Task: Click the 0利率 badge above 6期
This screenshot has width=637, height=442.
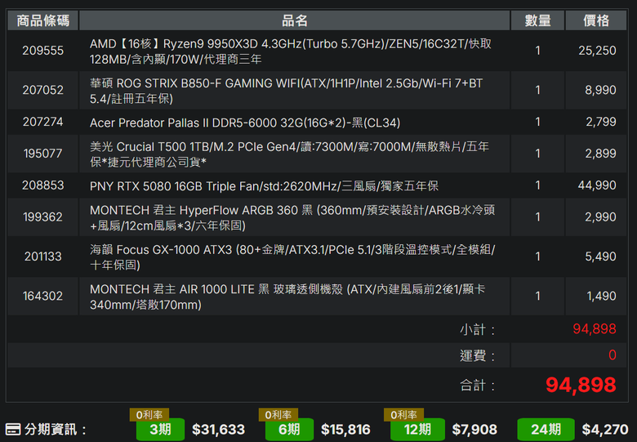Action: click(x=278, y=415)
